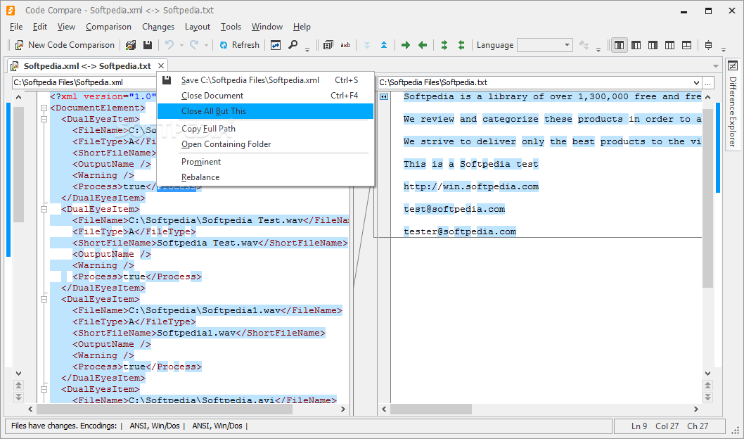This screenshot has width=744, height=439.
Task: Collapse the DualEyesItem above Softpedia1.wav
Action: tap(44, 300)
